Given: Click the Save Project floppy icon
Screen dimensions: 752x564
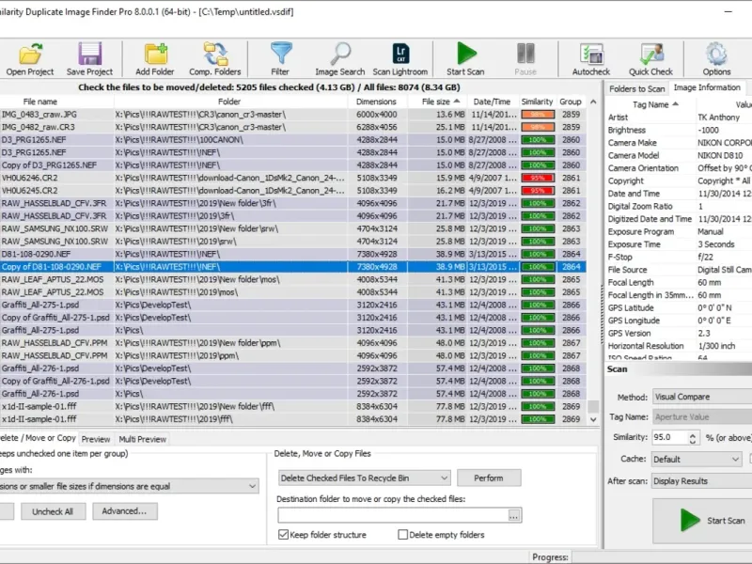Looking at the screenshot, I should click(x=90, y=58).
